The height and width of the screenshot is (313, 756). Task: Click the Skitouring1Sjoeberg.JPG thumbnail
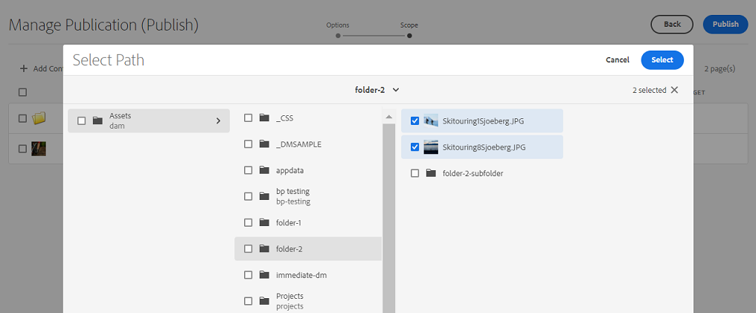pyautogui.click(x=431, y=121)
